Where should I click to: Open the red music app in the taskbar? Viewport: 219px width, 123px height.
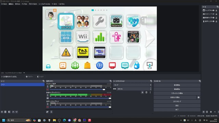(x=90, y=120)
